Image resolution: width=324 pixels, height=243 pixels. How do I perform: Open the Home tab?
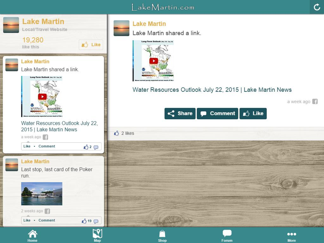pos(32,236)
